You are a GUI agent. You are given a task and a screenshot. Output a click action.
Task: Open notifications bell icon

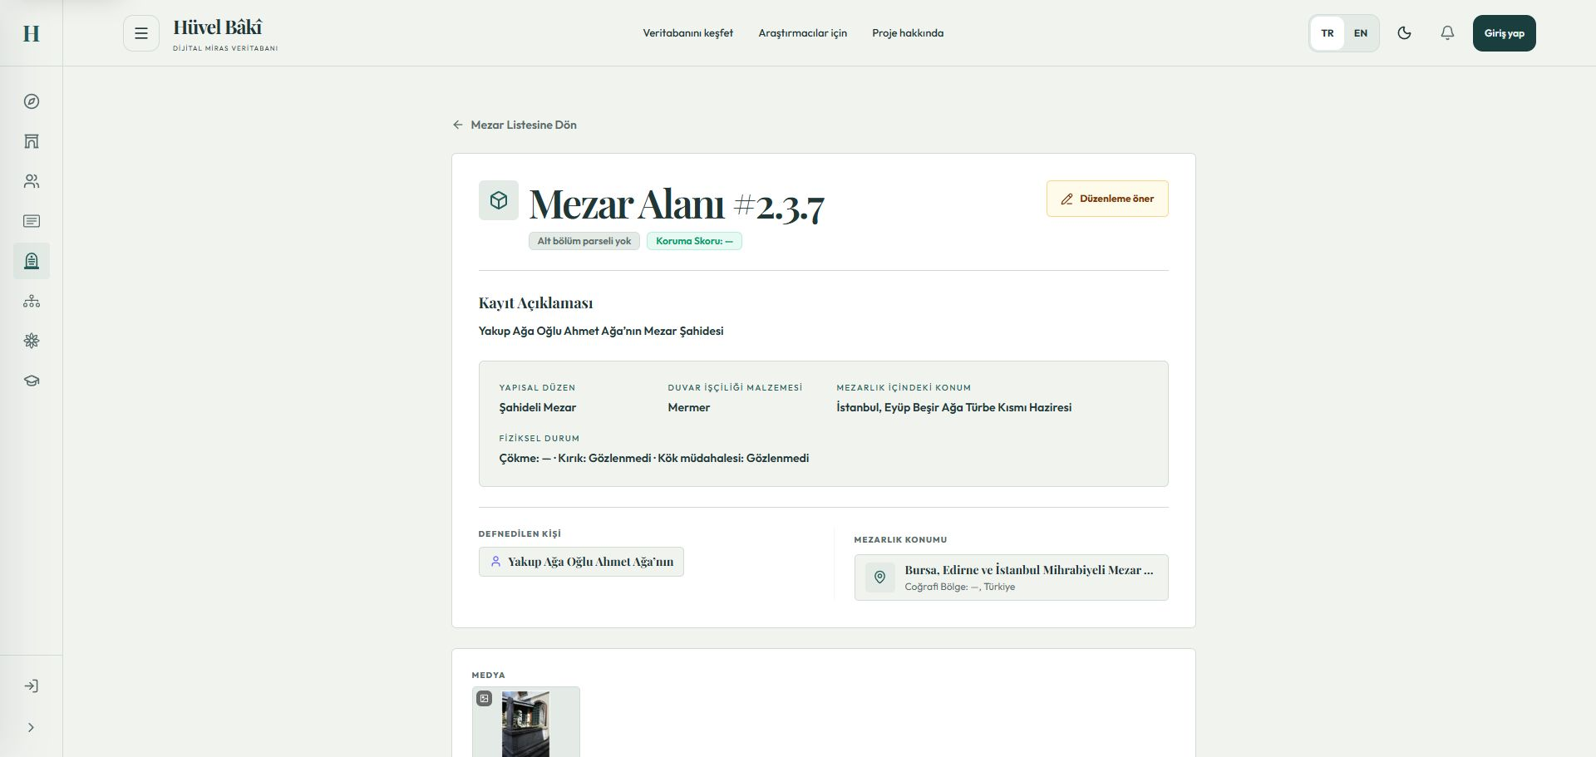coord(1447,33)
